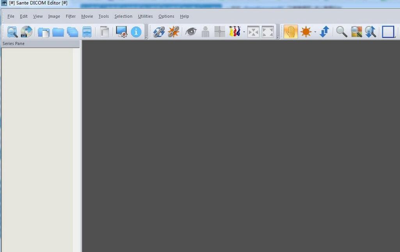The width and height of the screenshot is (400, 252).
Task: Open the Selection menu
Action: [123, 16]
